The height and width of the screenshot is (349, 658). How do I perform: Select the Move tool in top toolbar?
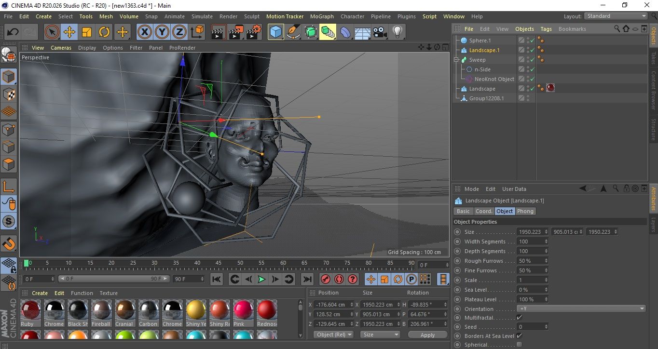69,32
